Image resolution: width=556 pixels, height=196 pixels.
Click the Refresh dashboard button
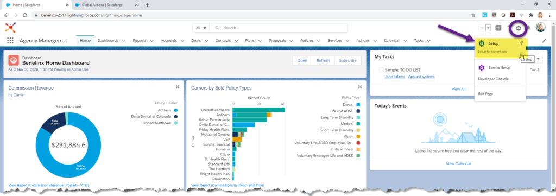[323, 61]
